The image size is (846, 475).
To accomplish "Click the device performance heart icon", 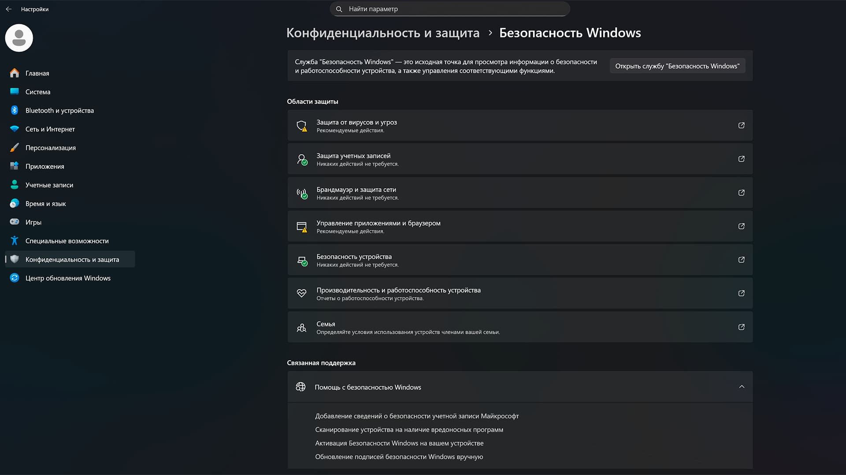I will [x=302, y=293].
